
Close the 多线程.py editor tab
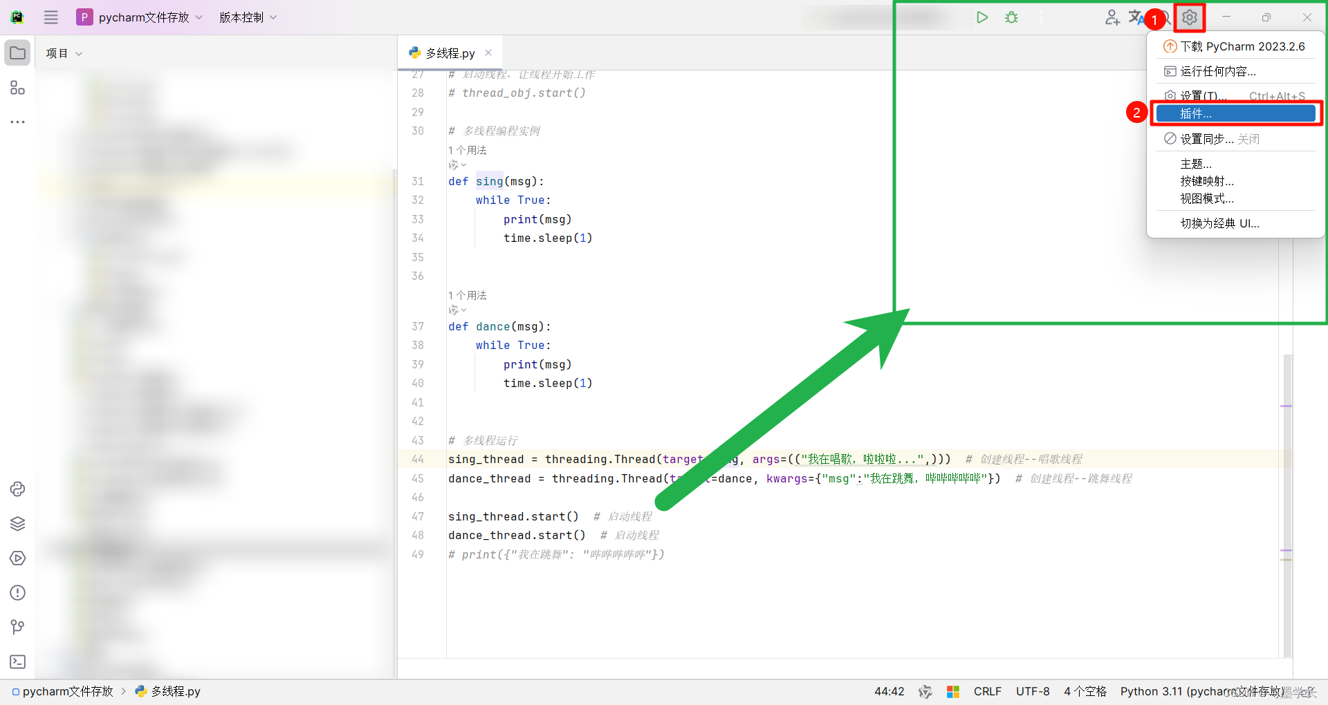488,53
